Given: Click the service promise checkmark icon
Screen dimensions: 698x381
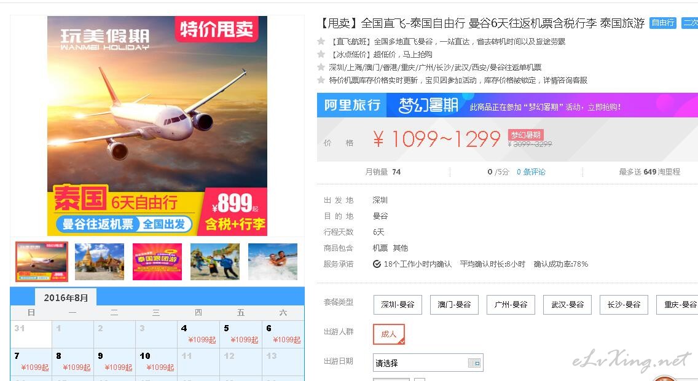Looking at the screenshot, I should click(377, 264).
